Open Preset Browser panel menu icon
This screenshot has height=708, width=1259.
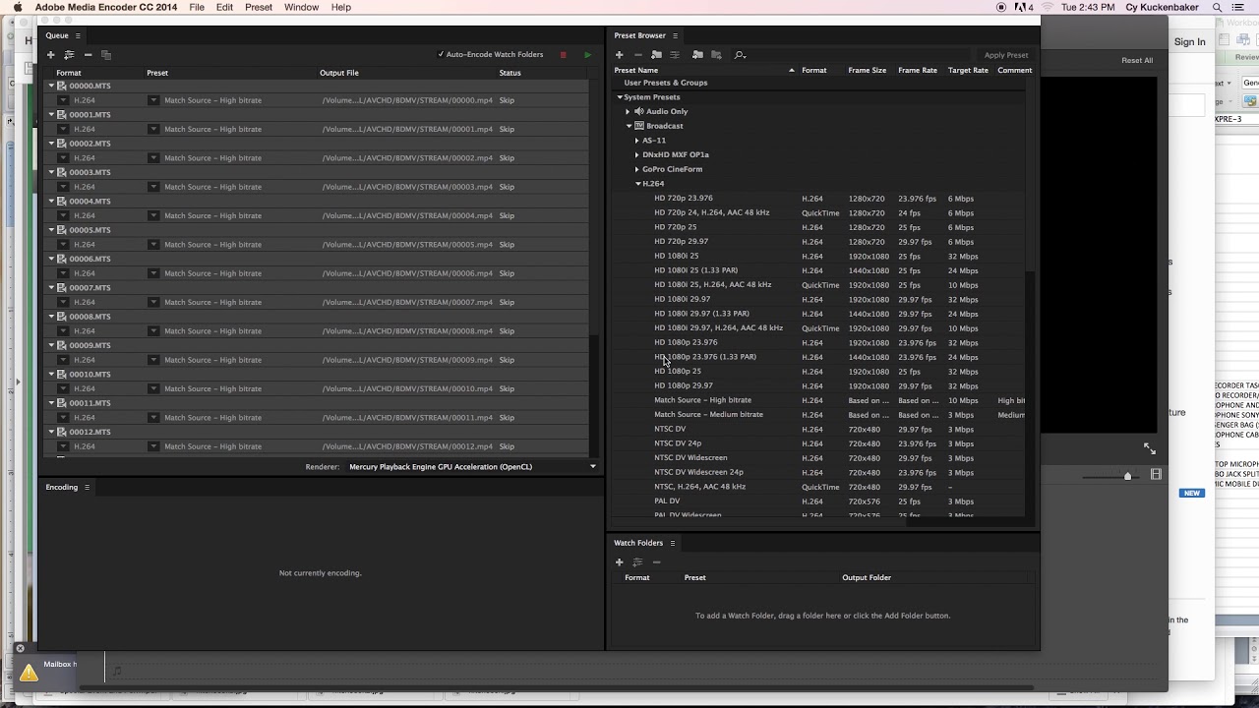(675, 35)
